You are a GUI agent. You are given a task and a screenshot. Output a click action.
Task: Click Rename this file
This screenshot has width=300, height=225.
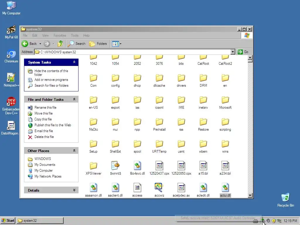pyautogui.click(x=45, y=108)
